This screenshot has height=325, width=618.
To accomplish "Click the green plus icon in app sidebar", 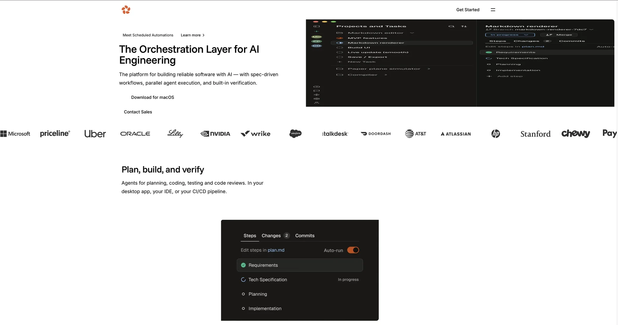I will point(317,32).
